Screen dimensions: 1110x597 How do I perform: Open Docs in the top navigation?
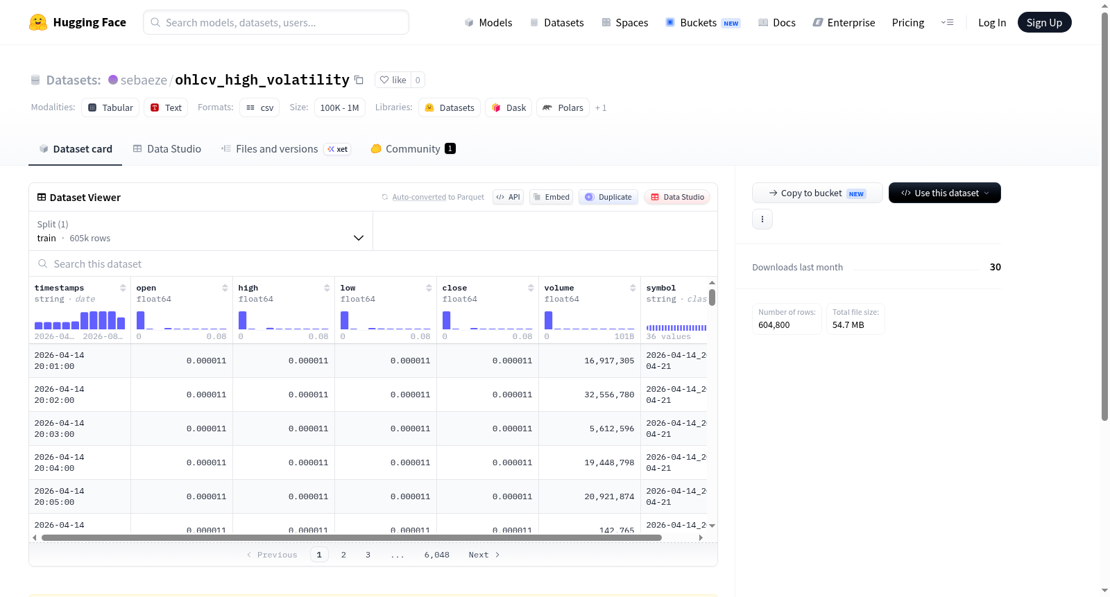tap(777, 22)
